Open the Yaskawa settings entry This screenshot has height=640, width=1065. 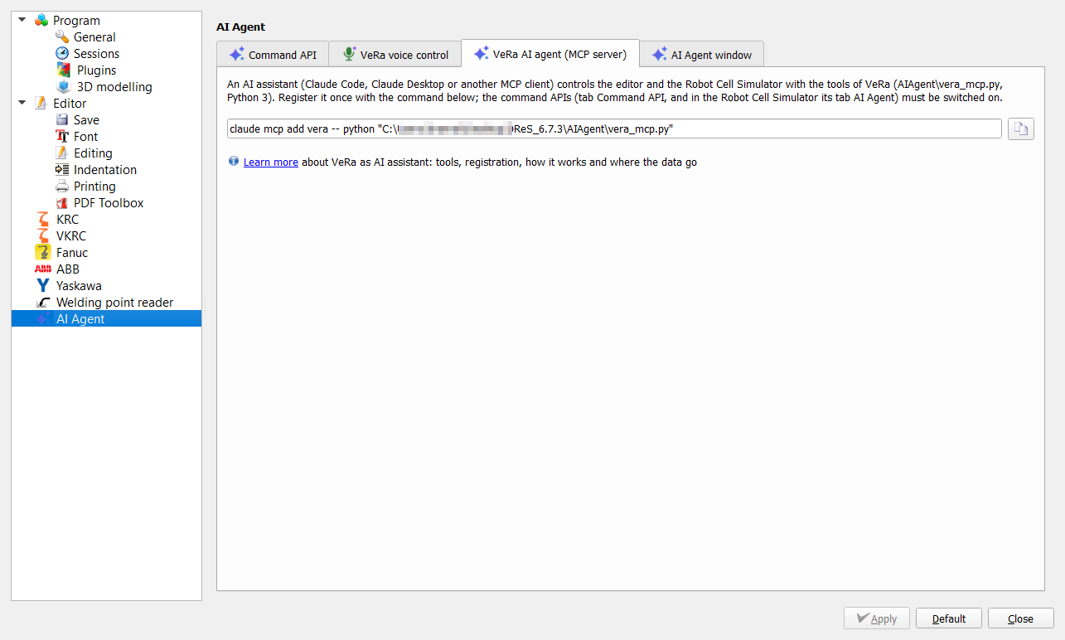click(79, 285)
